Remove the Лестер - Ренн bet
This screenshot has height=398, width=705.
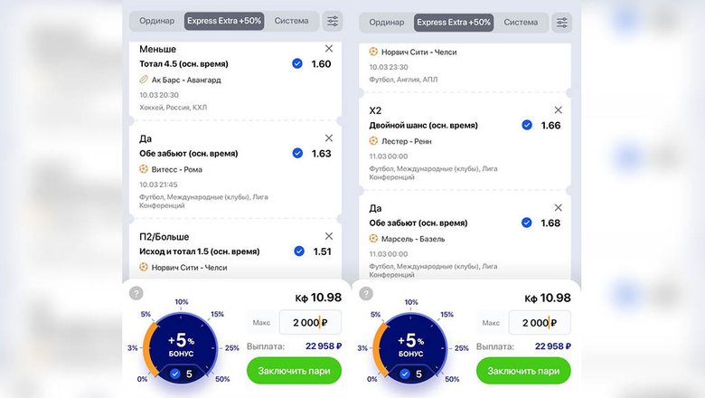[559, 109]
